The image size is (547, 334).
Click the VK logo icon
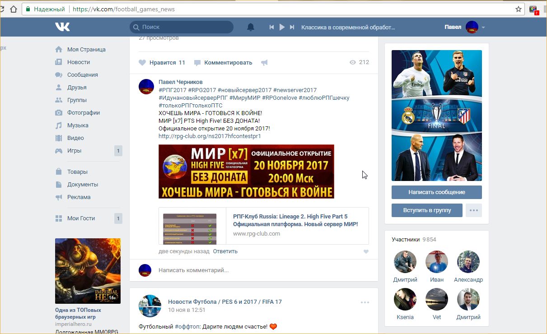pyautogui.click(x=62, y=27)
